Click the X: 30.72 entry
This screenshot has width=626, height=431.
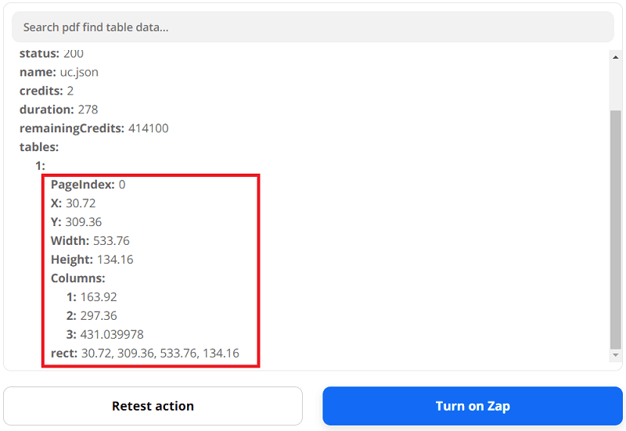tap(73, 203)
